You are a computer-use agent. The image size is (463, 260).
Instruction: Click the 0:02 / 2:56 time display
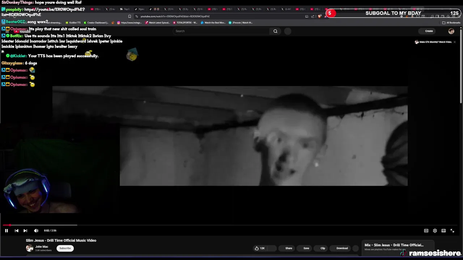[50, 230]
